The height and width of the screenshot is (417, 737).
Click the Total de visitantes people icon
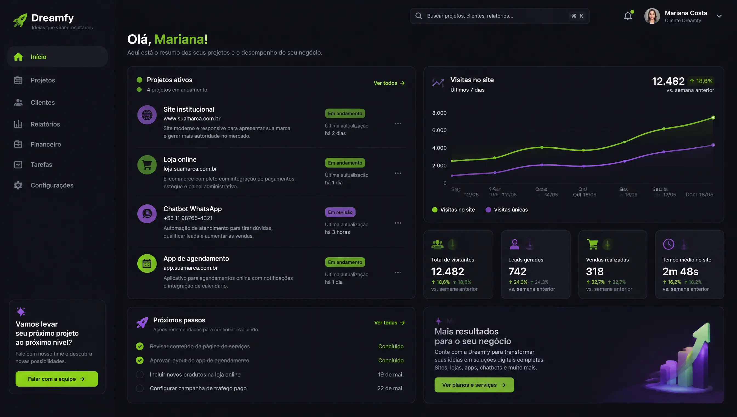437,245
